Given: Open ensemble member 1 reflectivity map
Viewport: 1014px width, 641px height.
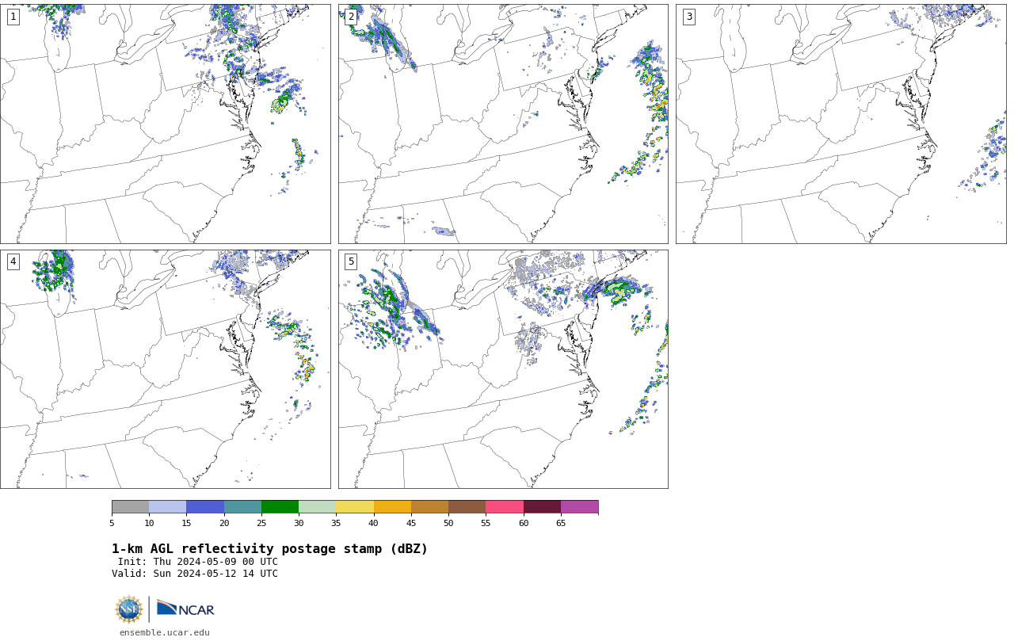Looking at the screenshot, I should point(165,124).
